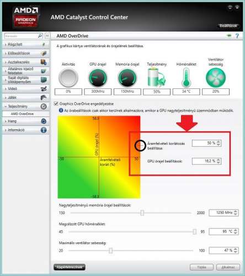Image resolution: width=245 pixels, height=276 pixels.
Task: Click the Hőmérséklet thermometer icon
Action: pos(186,77)
